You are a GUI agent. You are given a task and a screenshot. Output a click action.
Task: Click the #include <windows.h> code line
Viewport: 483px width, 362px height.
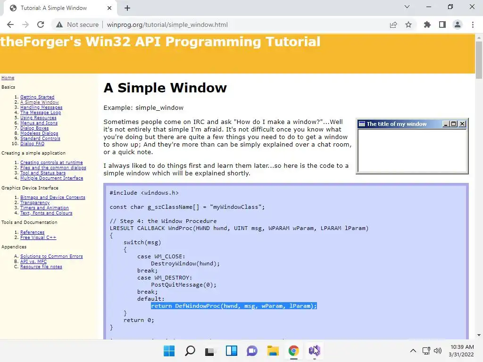coord(144,193)
